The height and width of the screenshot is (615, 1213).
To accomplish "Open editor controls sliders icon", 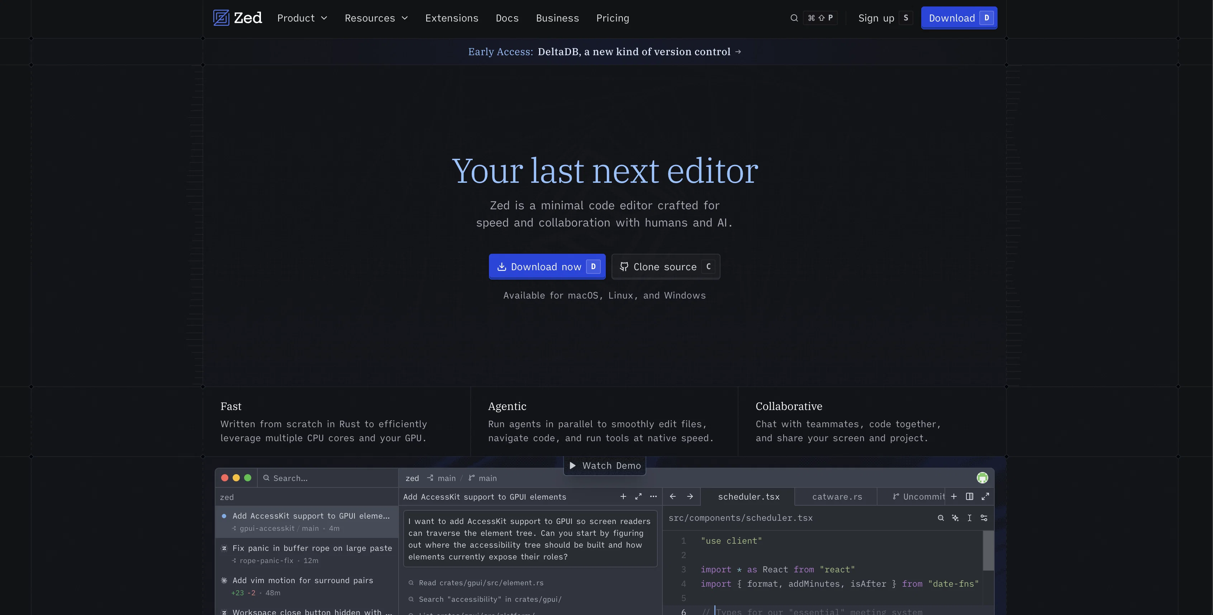I will coord(984,518).
